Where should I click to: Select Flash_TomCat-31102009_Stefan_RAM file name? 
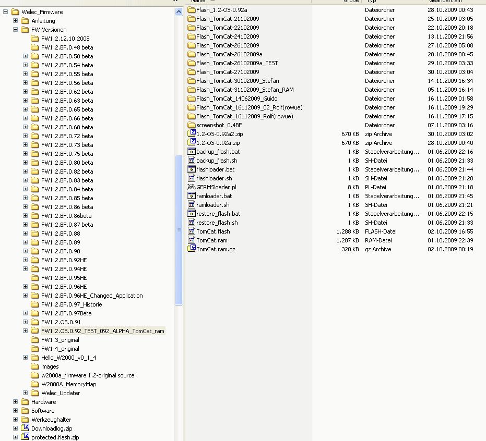[245, 90]
